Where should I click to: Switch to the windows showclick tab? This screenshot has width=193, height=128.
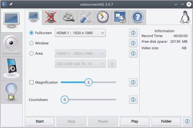tap(120, 17)
